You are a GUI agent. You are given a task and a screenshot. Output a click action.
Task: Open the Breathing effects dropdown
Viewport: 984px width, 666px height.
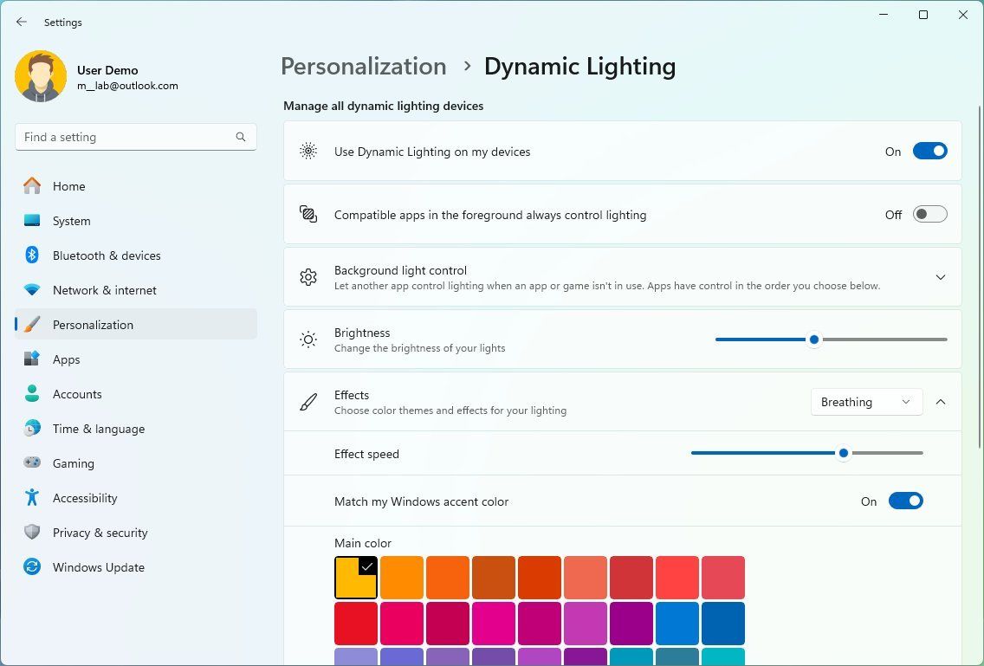[865, 402]
